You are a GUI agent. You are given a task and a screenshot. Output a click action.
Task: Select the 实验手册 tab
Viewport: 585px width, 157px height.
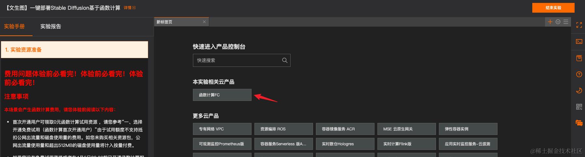point(14,27)
